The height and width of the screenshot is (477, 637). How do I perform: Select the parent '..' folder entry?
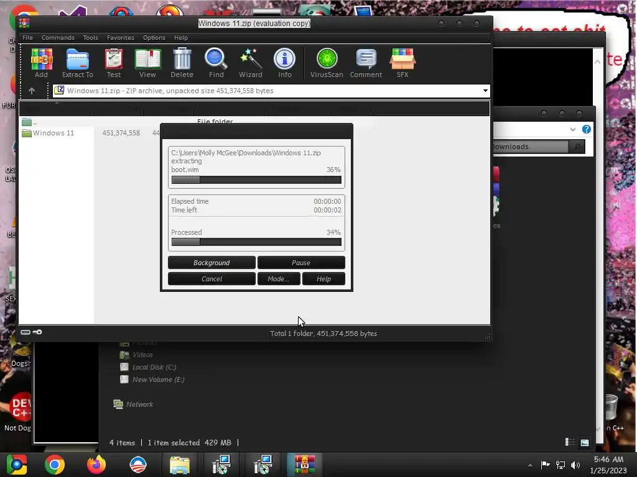point(29,122)
